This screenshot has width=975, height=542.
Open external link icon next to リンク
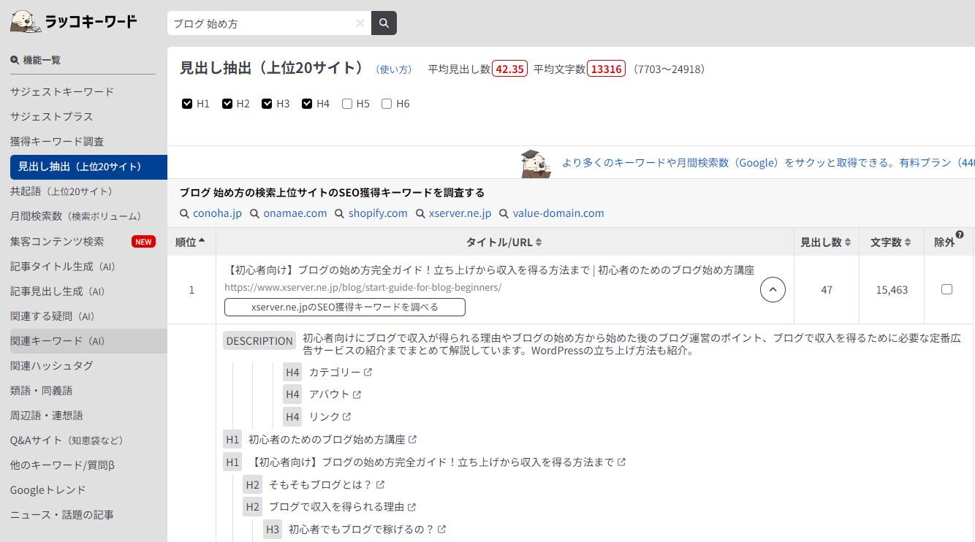(347, 417)
